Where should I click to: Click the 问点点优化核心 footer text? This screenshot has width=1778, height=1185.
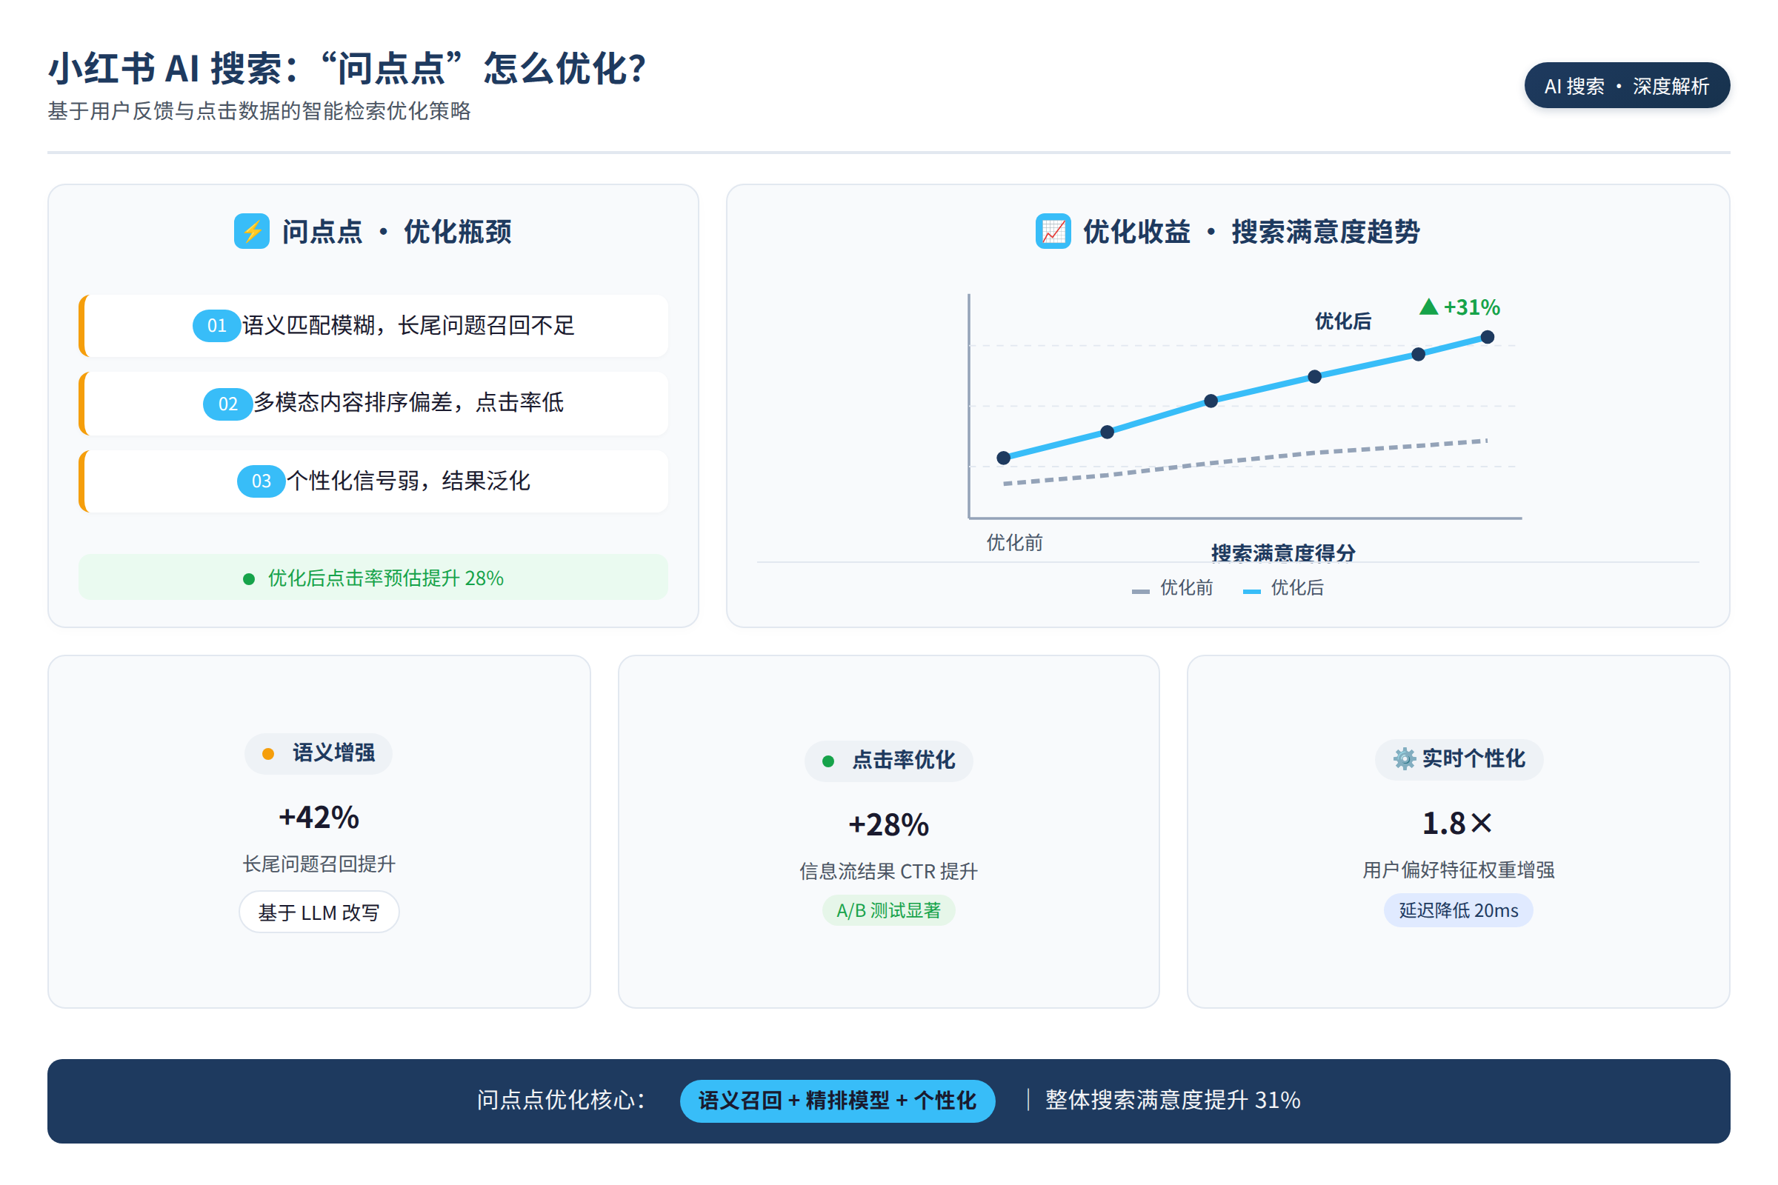pos(562,1101)
